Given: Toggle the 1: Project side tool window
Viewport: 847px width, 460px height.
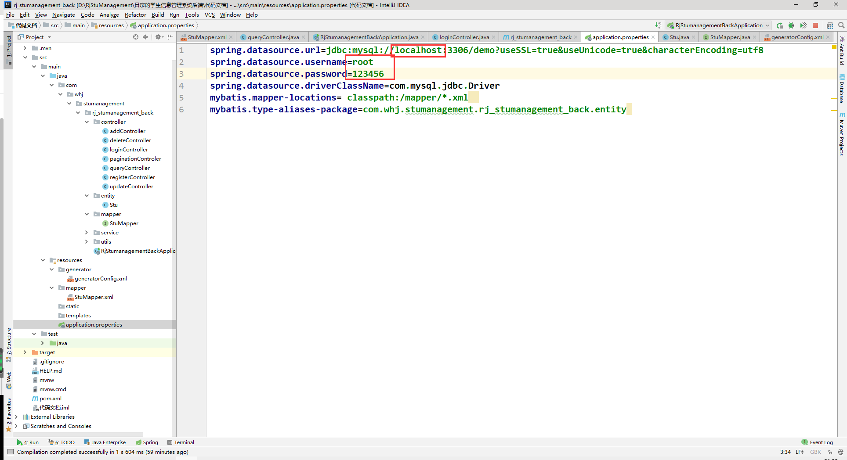Looking at the screenshot, I should tap(9, 50).
